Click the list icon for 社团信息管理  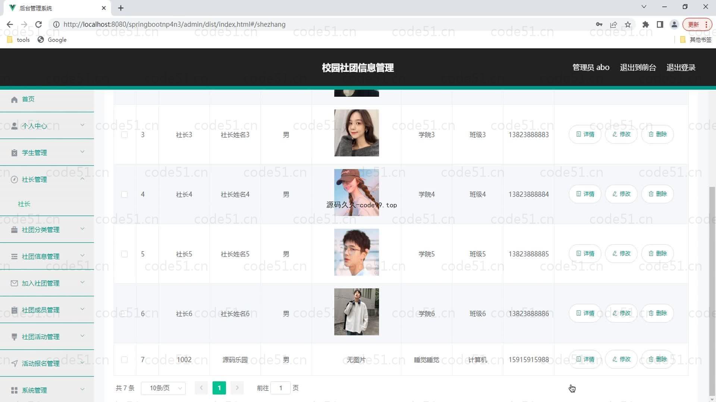[x=14, y=256]
